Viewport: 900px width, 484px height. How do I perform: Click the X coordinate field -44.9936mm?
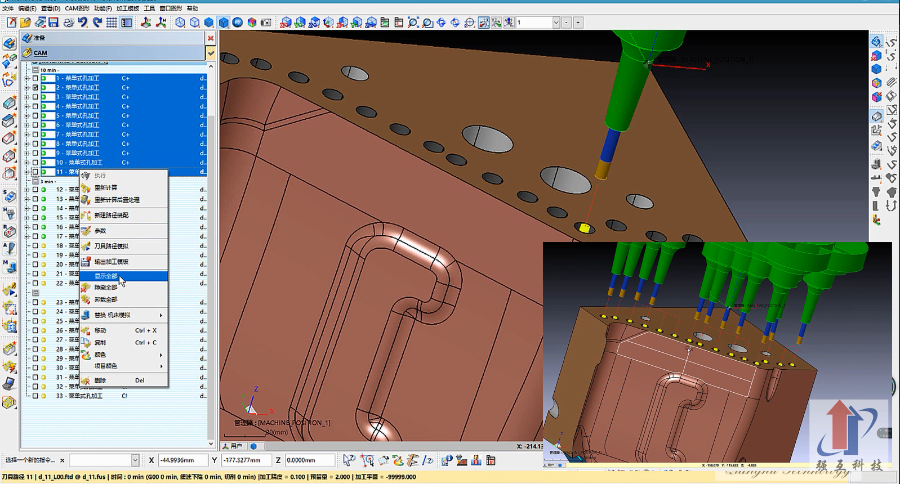pos(183,460)
